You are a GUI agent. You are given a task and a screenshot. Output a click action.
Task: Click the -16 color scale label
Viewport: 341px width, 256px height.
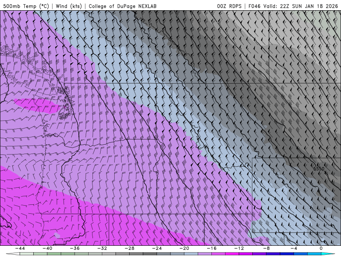coord(212,248)
